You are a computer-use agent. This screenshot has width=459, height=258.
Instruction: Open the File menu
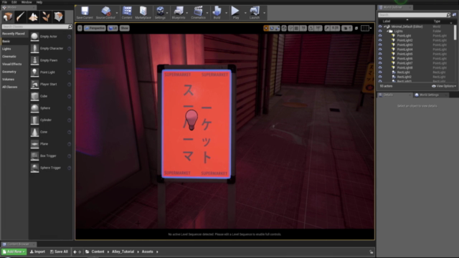point(4,2)
